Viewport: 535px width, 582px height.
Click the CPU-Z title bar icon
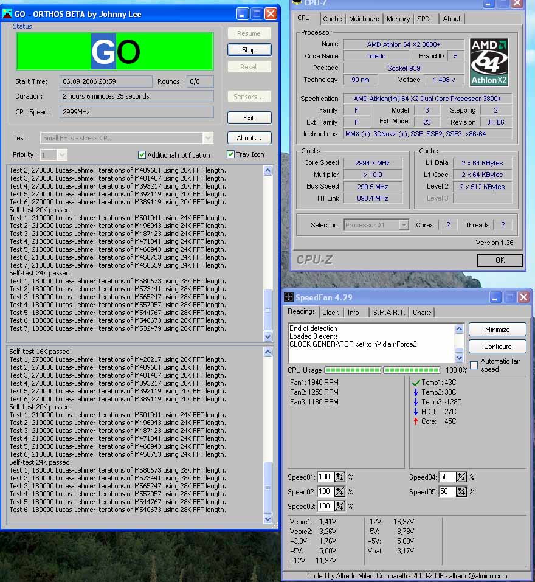[x=297, y=2]
